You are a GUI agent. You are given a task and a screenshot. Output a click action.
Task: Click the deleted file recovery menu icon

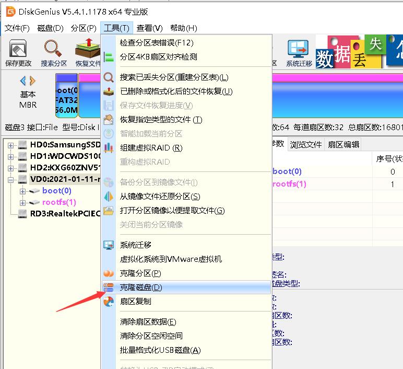click(109, 91)
